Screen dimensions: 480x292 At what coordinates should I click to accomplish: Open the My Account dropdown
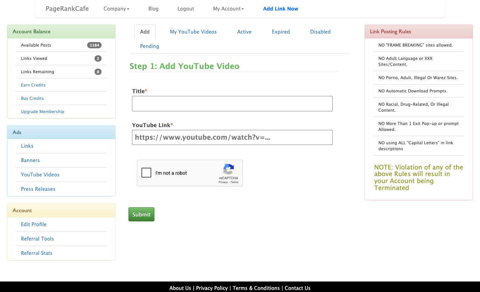pos(228,8)
